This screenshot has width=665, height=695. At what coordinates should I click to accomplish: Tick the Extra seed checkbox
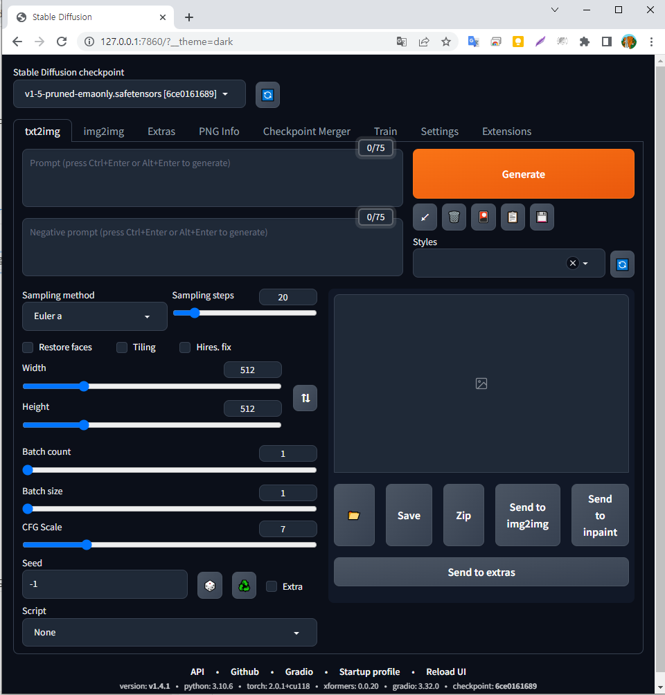272,586
